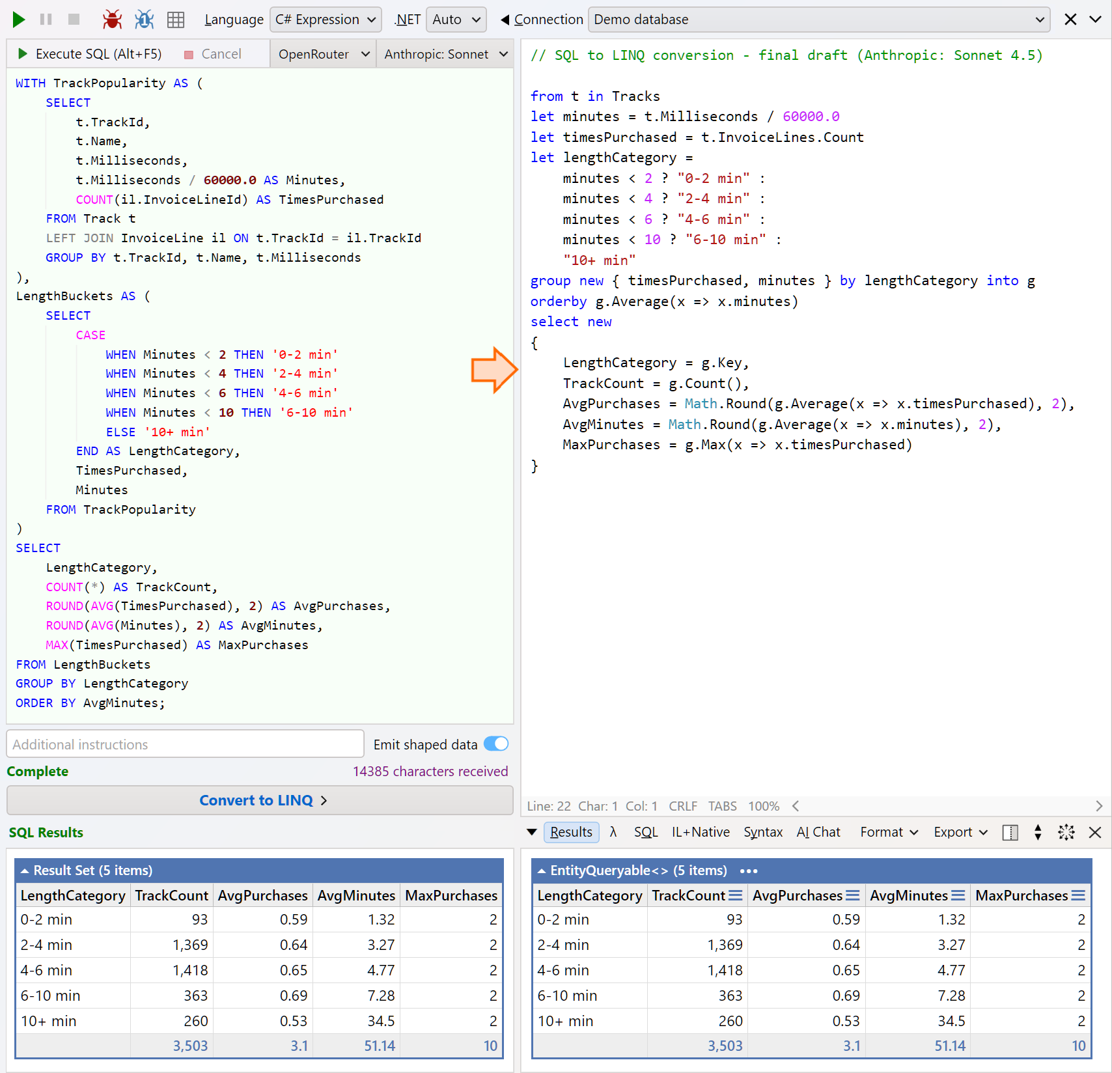Click the font size arrows icon
1112x1073 pixels.
point(1037,832)
